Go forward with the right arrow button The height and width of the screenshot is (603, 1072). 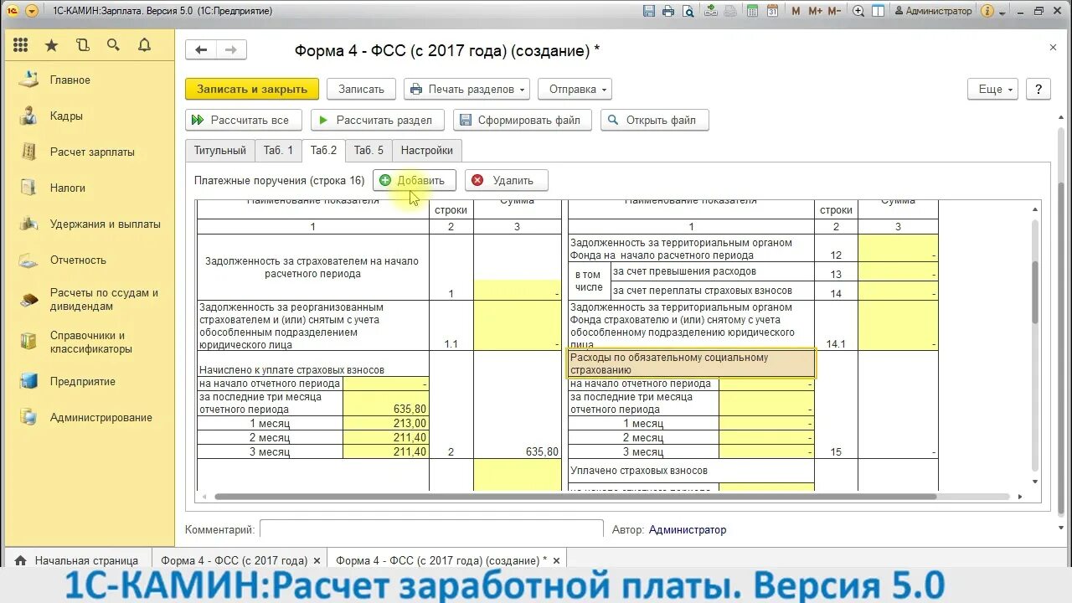[232, 50]
